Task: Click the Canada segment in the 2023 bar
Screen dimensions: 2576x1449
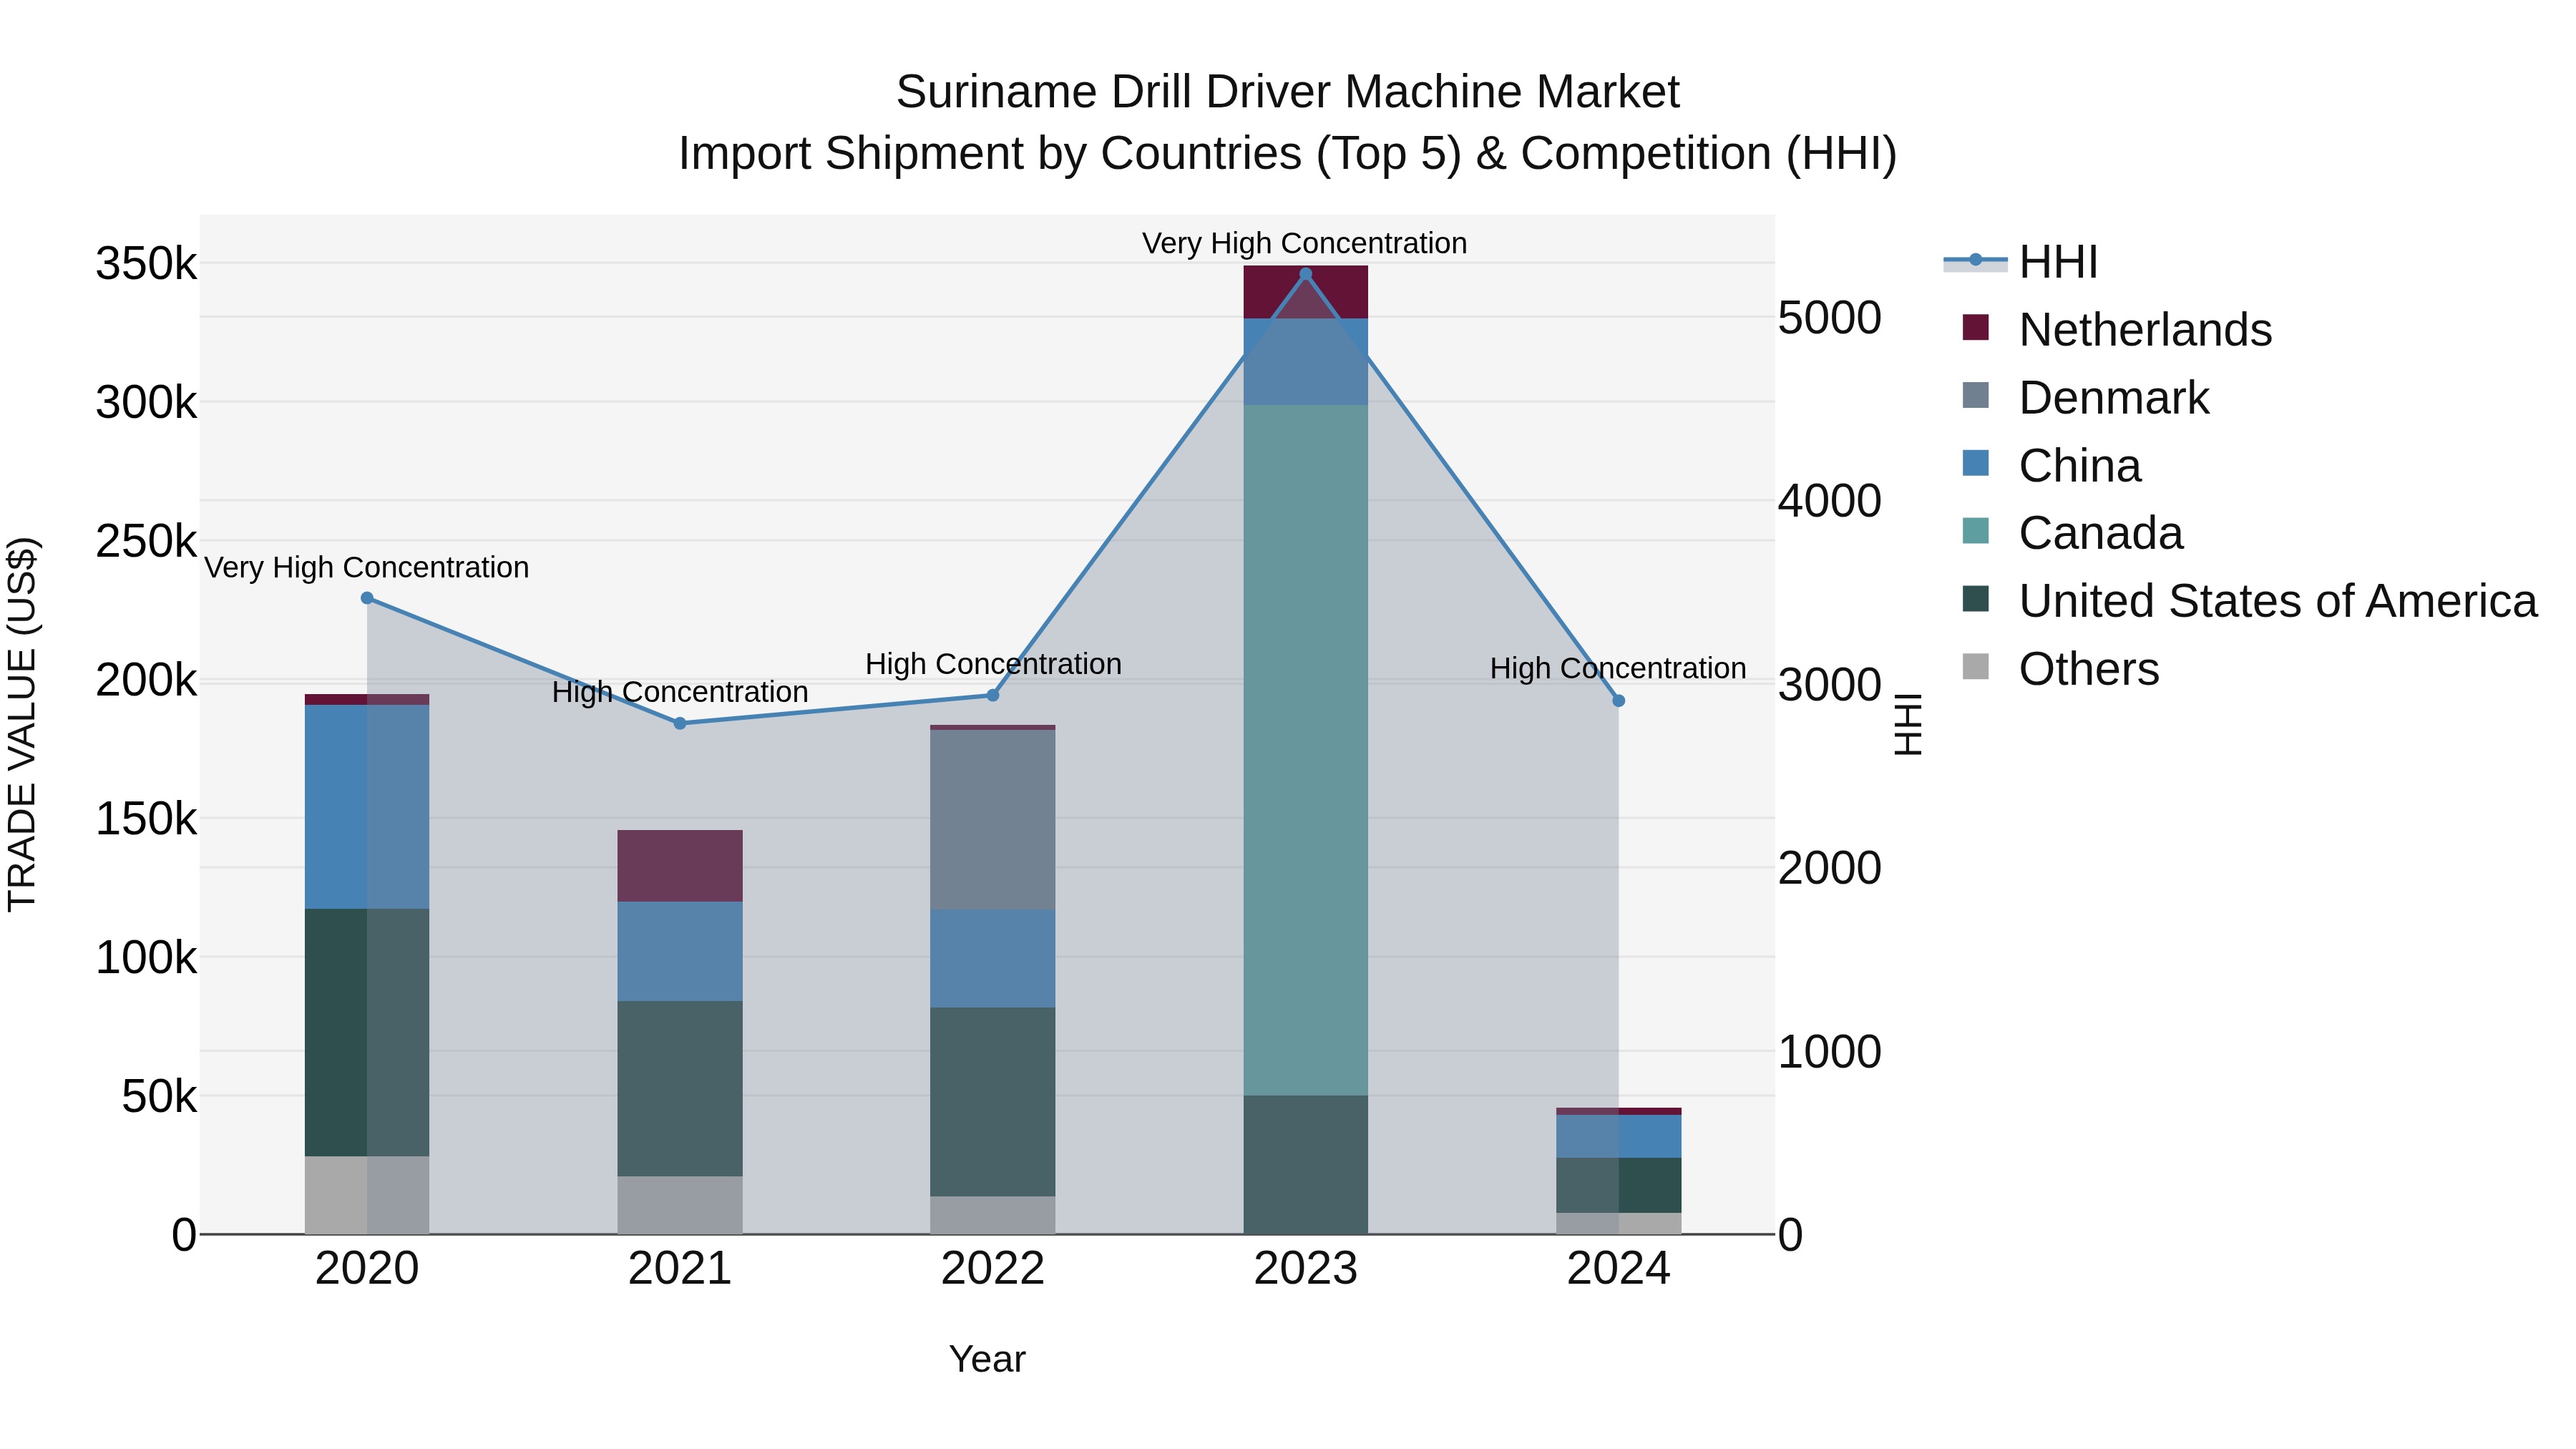Action: pyautogui.click(x=1305, y=750)
